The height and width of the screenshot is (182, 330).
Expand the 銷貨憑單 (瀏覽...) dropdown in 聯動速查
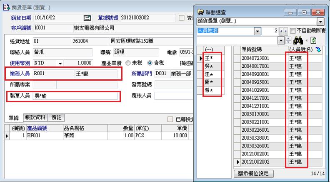tap(320, 22)
